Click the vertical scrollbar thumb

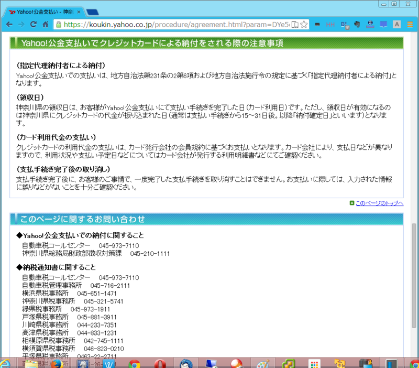pyautogui.click(x=414, y=275)
